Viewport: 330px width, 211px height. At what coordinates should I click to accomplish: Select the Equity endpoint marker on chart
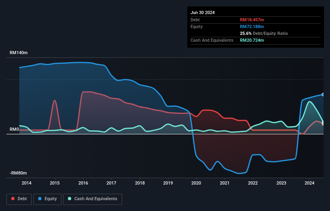323,95
